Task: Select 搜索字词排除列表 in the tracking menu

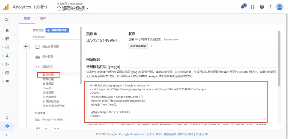Action: tap(54, 106)
